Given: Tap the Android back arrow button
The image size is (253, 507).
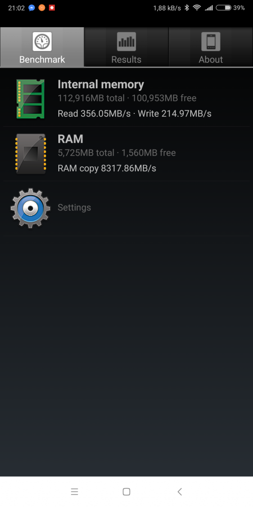Looking at the screenshot, I should click(180, 492).
